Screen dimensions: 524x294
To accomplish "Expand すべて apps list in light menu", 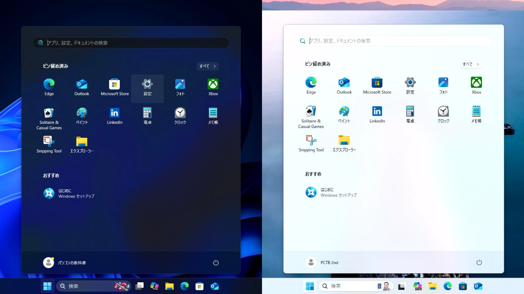I will click(x=471, y=64).
